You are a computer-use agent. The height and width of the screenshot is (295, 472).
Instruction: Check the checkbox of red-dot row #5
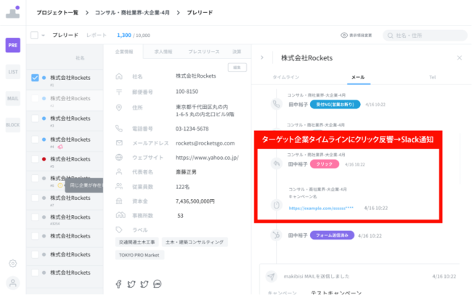coord(35,159)
